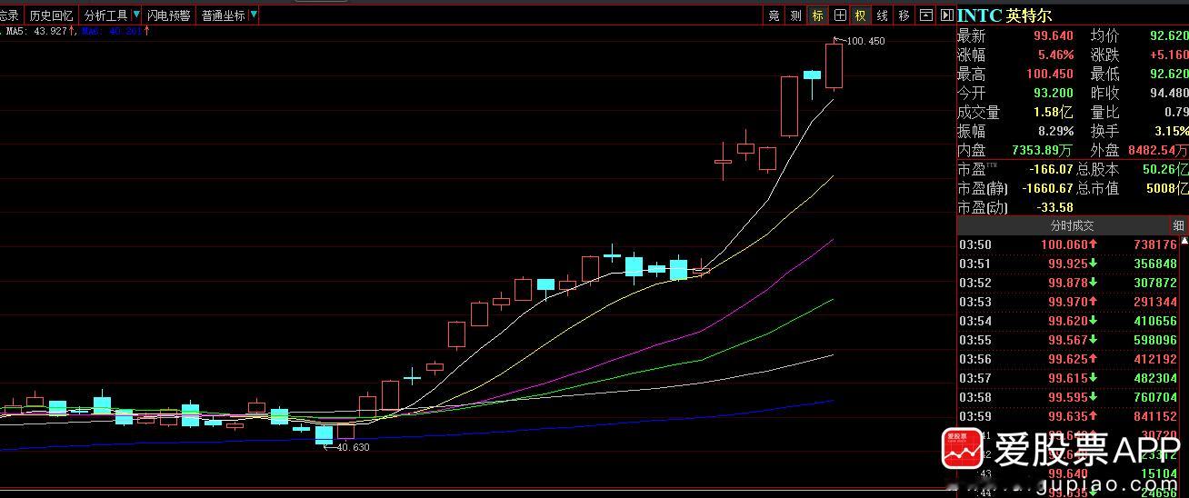The height and width of the screenshot is (498, 1189).
Task: Expand the 分析工具 dropdown arrow
Action: (x=136, y=15)
